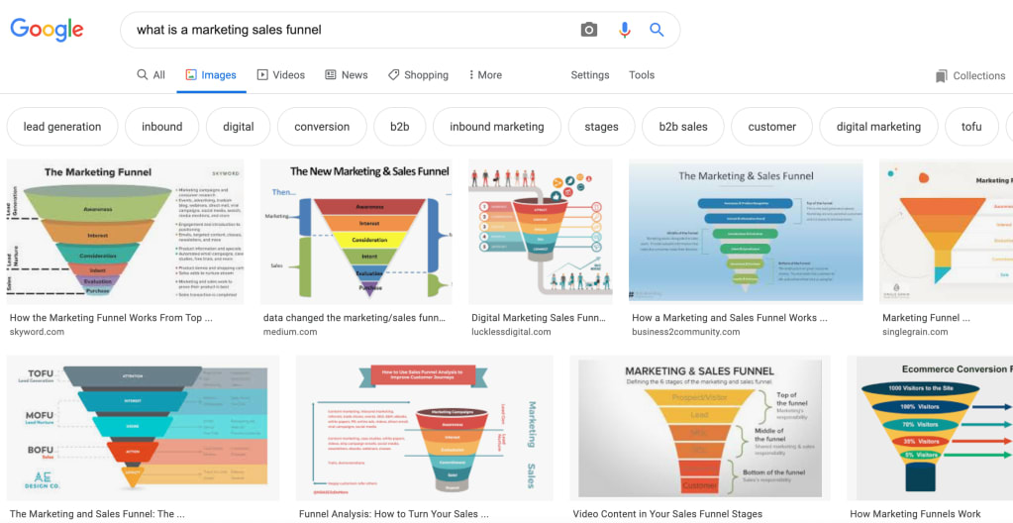Click 'Digital Marketing Sales Funn...' title

[538, 318]
